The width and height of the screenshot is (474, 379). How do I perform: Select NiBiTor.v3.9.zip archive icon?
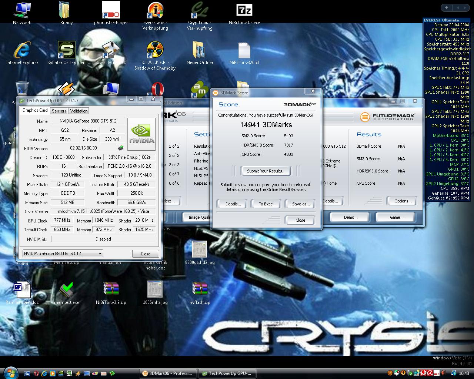tap(111, 293)
